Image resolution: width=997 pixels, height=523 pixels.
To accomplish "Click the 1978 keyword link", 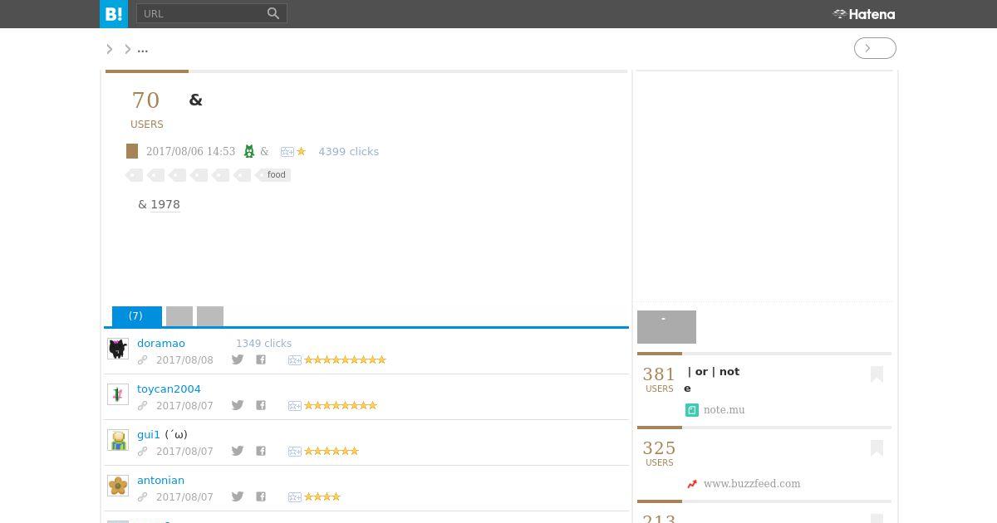I will (165, 204).
